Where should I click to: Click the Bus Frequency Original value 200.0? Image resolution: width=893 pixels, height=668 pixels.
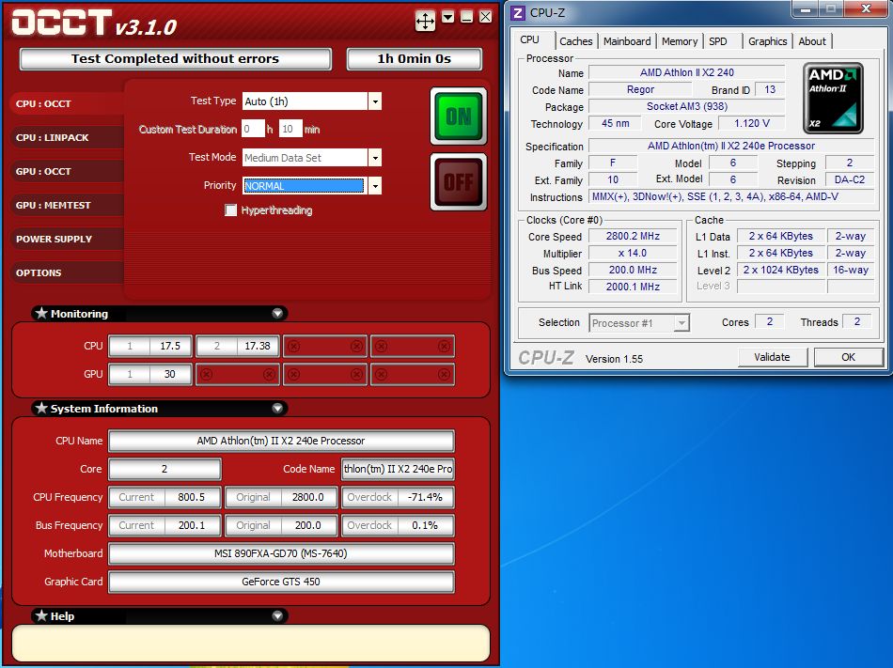[x=308, y=525]
